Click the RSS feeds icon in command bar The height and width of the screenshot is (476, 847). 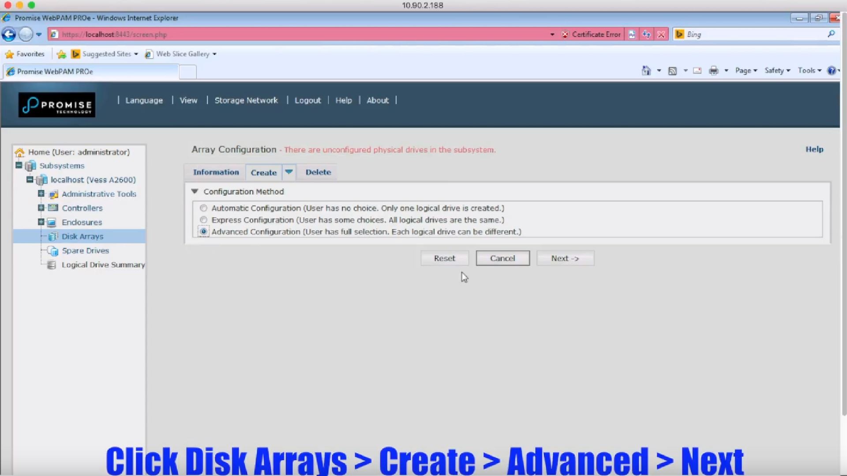click(672, 71)
